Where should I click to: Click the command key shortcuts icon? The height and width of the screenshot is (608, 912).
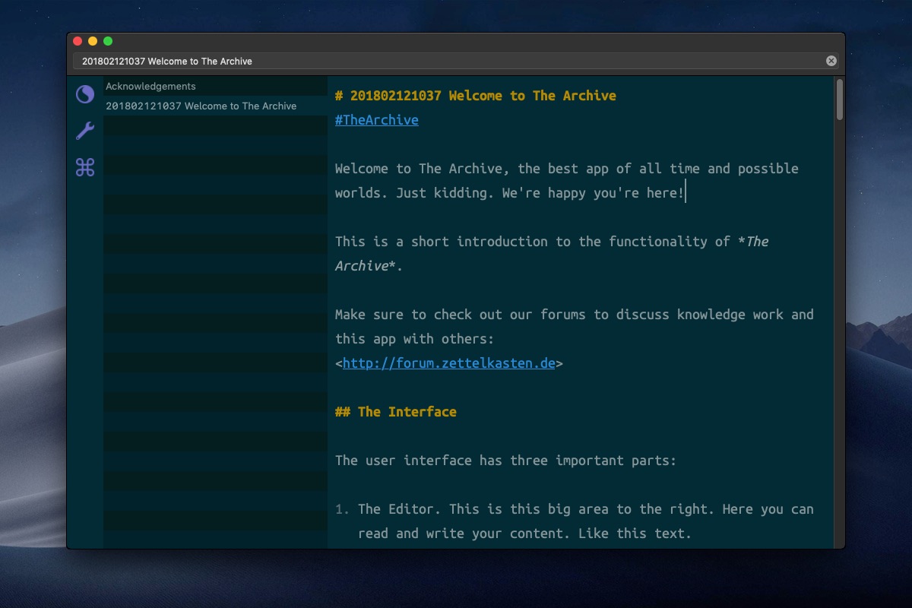pos(85,167)
